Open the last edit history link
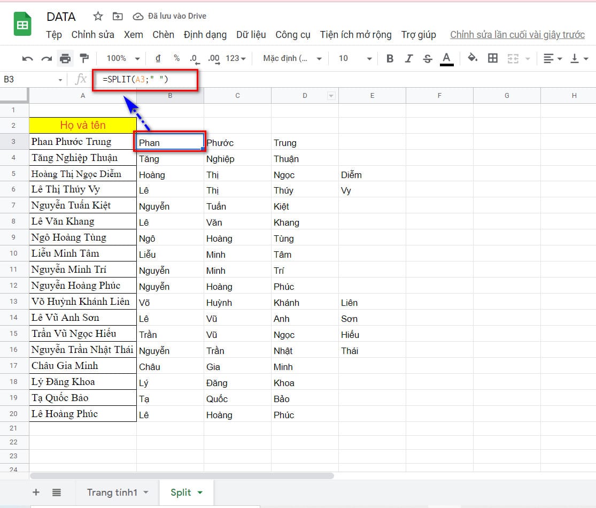Image resolution: width=596 pixels, height=508 pixels. point(517,35)
